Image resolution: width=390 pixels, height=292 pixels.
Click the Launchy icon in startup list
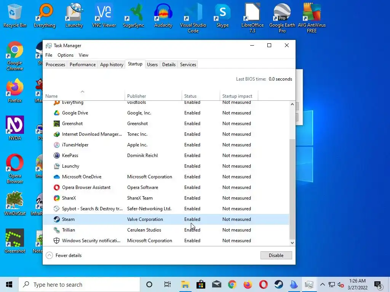pyautogui.click(x=57, y=166)
